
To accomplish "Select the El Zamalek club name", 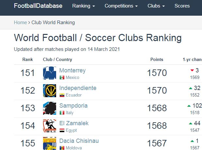I will coord(74,123).
